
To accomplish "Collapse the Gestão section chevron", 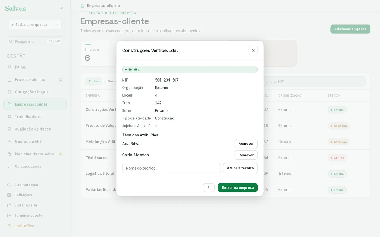I will (62, 56).
